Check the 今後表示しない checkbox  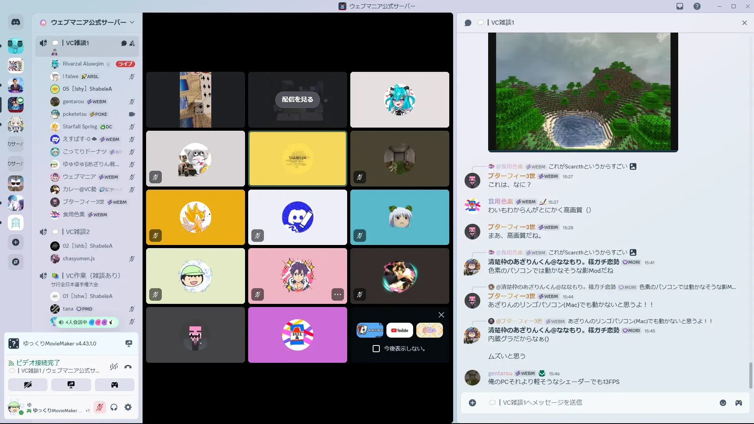pyautogui.click(x=376, y=349)
